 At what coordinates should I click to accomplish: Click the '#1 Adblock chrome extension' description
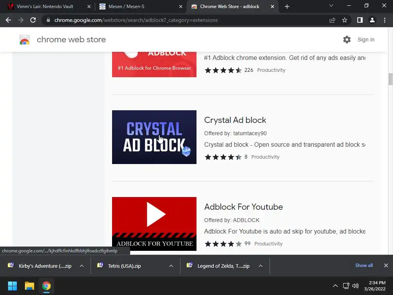coord(285,58)
